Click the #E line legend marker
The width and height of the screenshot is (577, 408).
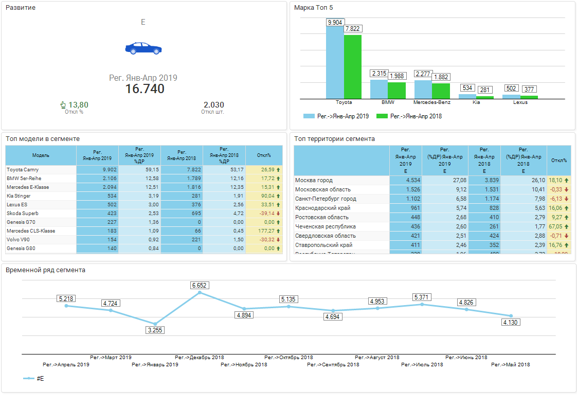(28, 379)
